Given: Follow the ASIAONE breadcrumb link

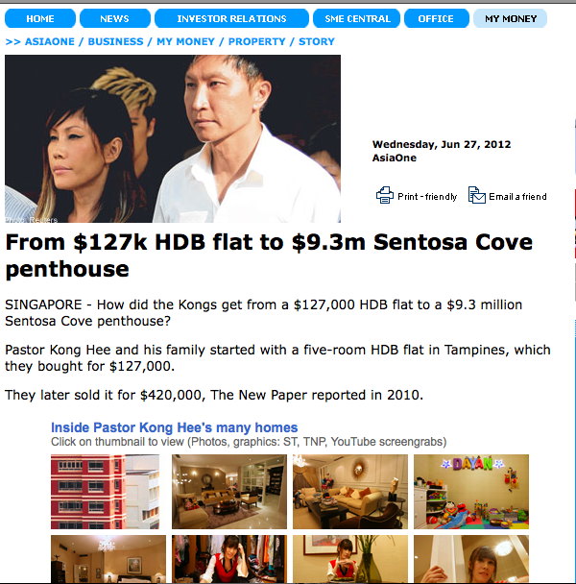Looking at the screenshot, I should pos(50,41).
